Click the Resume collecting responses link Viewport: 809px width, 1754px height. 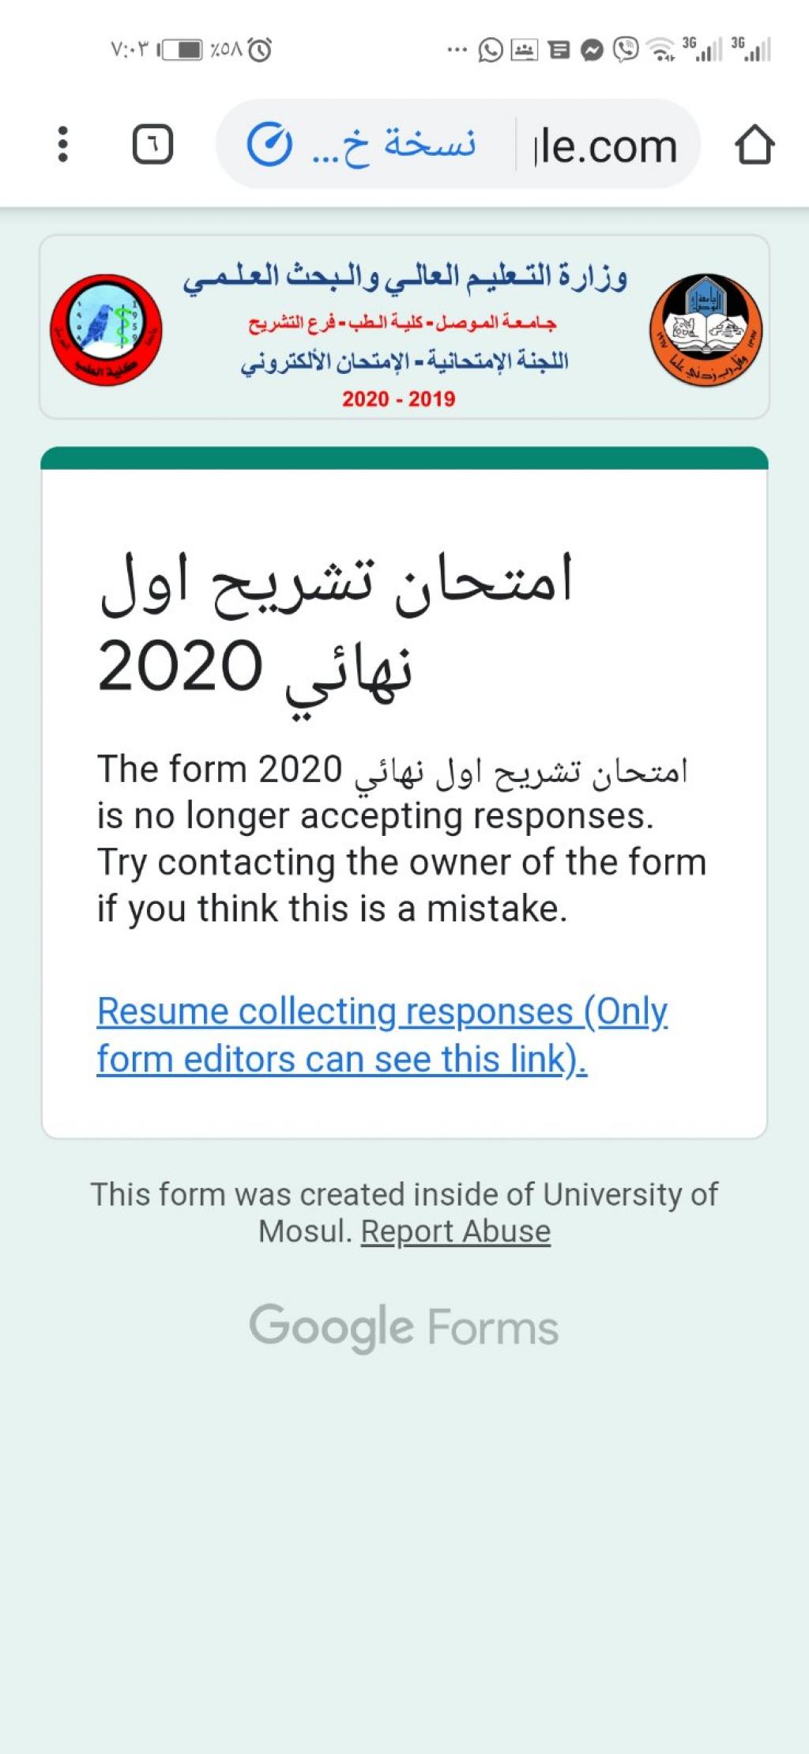[x=382, y=1034]
